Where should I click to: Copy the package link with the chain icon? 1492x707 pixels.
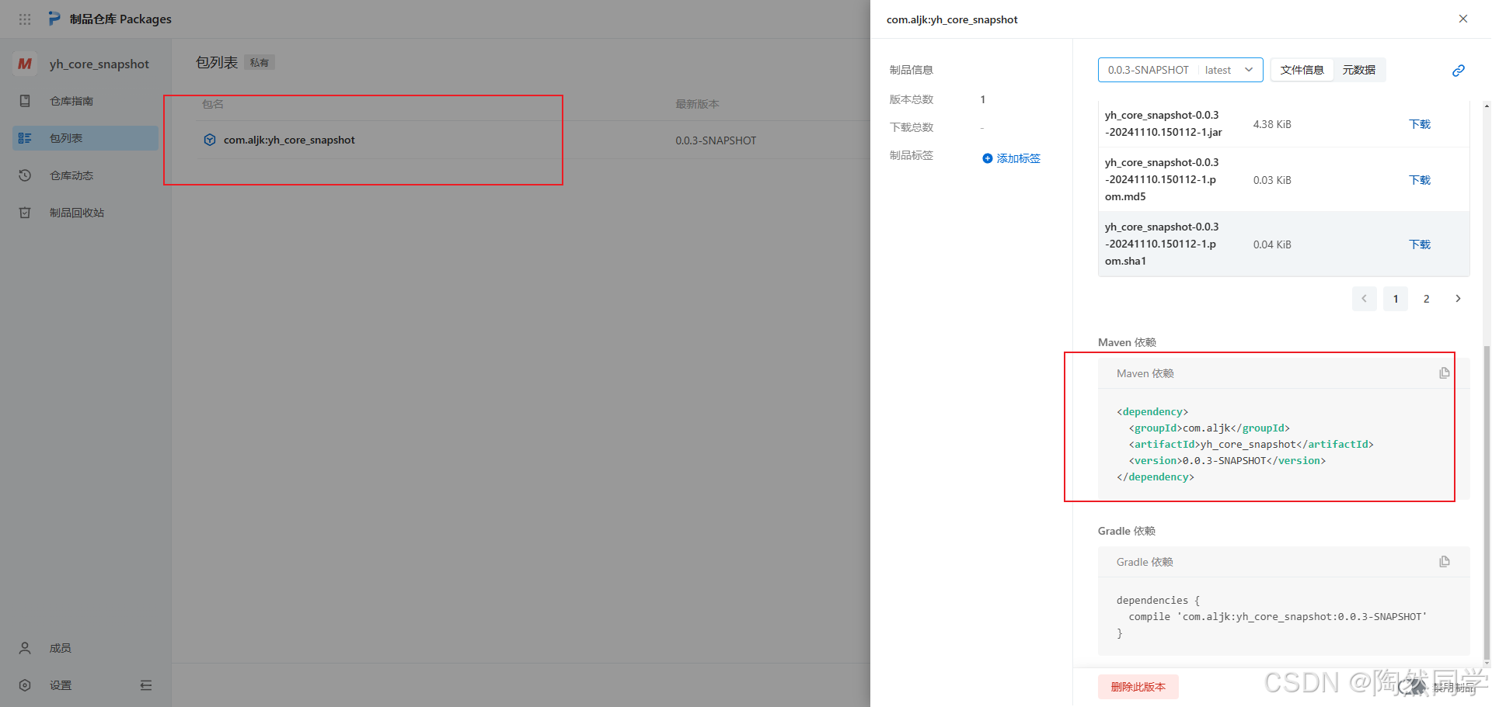tap(1459, 71)
